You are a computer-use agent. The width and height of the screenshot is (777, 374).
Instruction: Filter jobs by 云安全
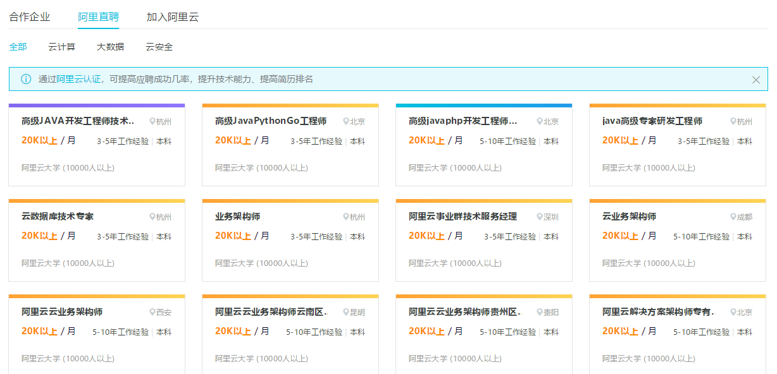point(159,47)
